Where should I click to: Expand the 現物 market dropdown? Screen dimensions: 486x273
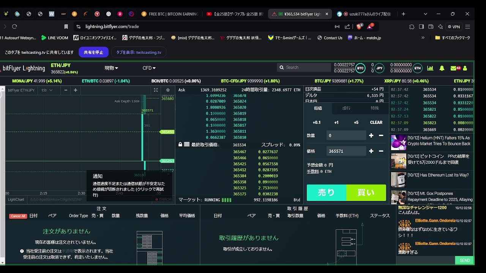111,68
